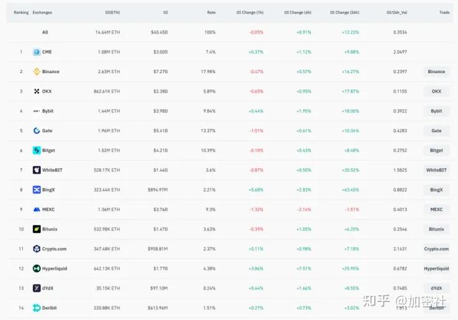Open the WhiteBIT trade button
Viewport: 458px width, 320px height.
(x=436, y=170)
